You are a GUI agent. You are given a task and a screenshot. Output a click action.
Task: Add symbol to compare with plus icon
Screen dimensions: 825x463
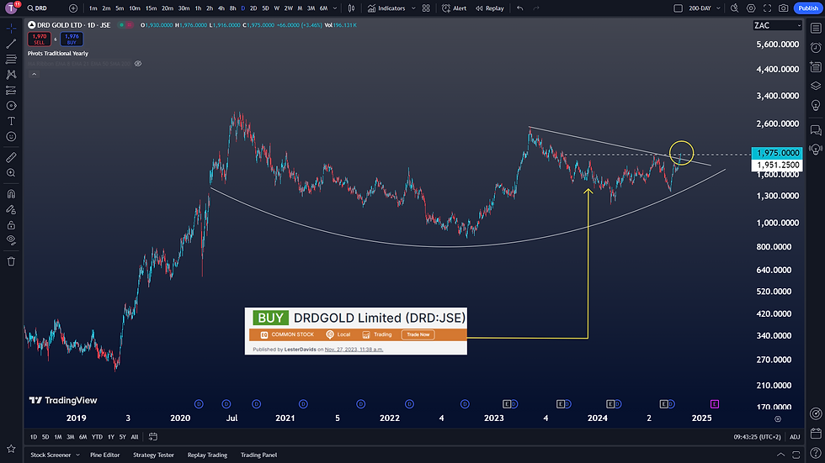(x=73, y=8)
